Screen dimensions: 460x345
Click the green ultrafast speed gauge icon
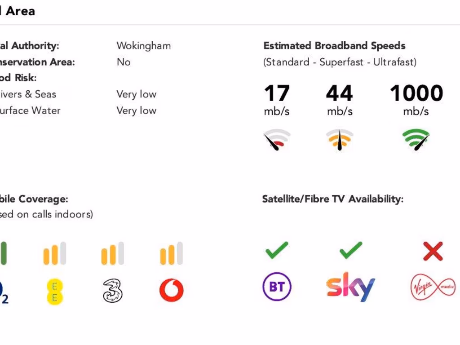tap(416, 140)
